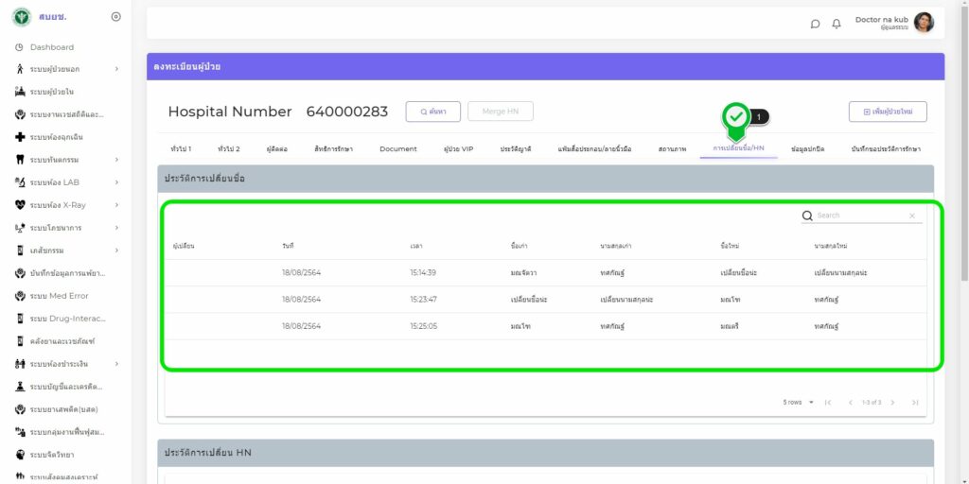Click the Doctor na kub profile avatar
Screen dimensions: 969x484
pyautogui.click(x=924, y=23)
